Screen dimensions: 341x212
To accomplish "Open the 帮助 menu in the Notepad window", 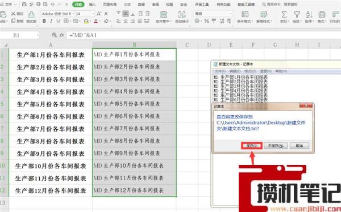I will (281, 71).
